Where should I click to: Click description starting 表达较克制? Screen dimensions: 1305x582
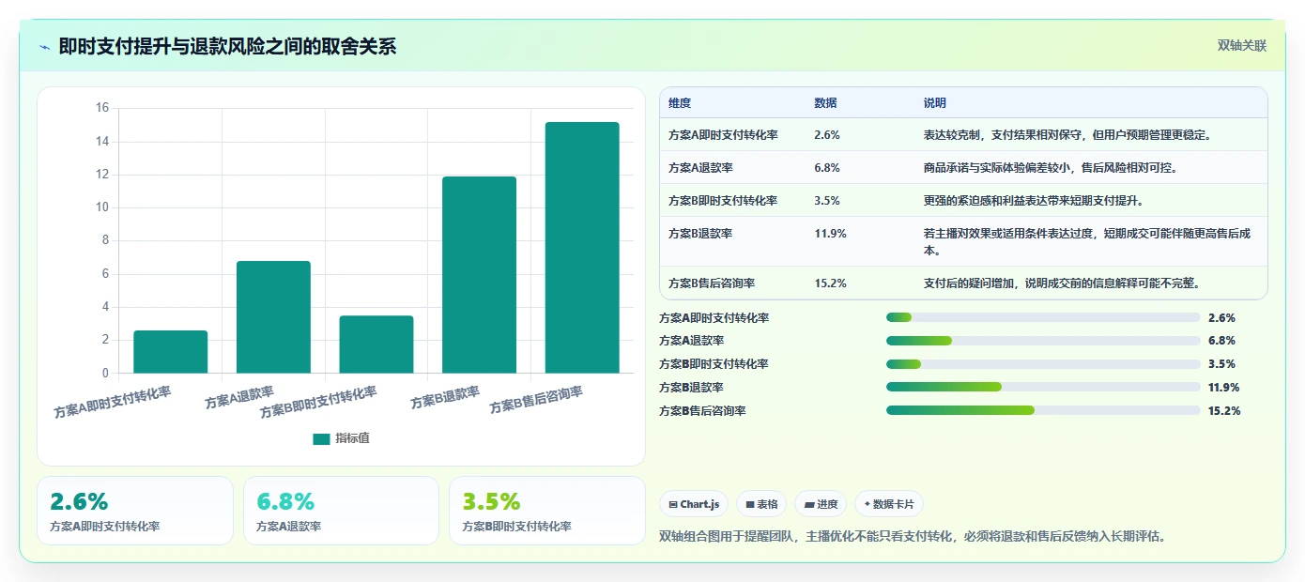click(1067, 135)
